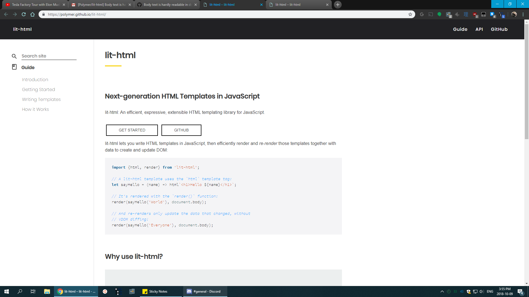Open the Google Cast extension
The image size is (529, 297).
(x=431, y=14)
